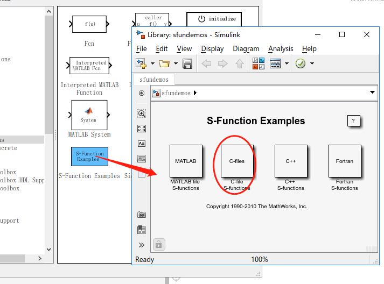
Task: Click the tree scrollbar down arrow
Action: pyautogui.click(x=48, y=250)
